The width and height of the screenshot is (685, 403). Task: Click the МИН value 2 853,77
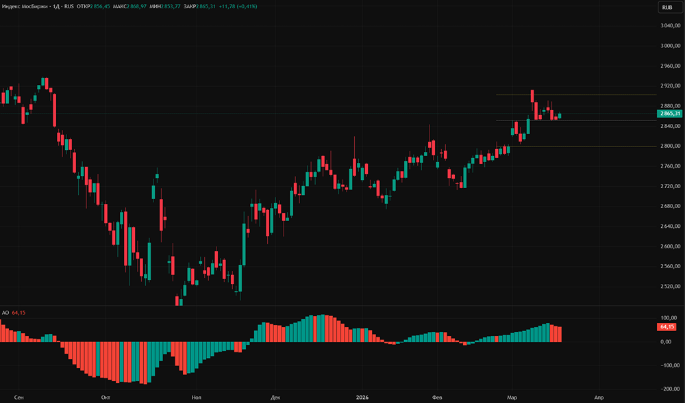(x=171, y=7)
